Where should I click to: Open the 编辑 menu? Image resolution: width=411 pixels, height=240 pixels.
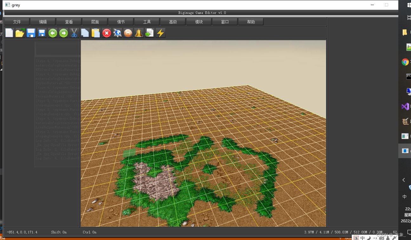pos(43,22)
